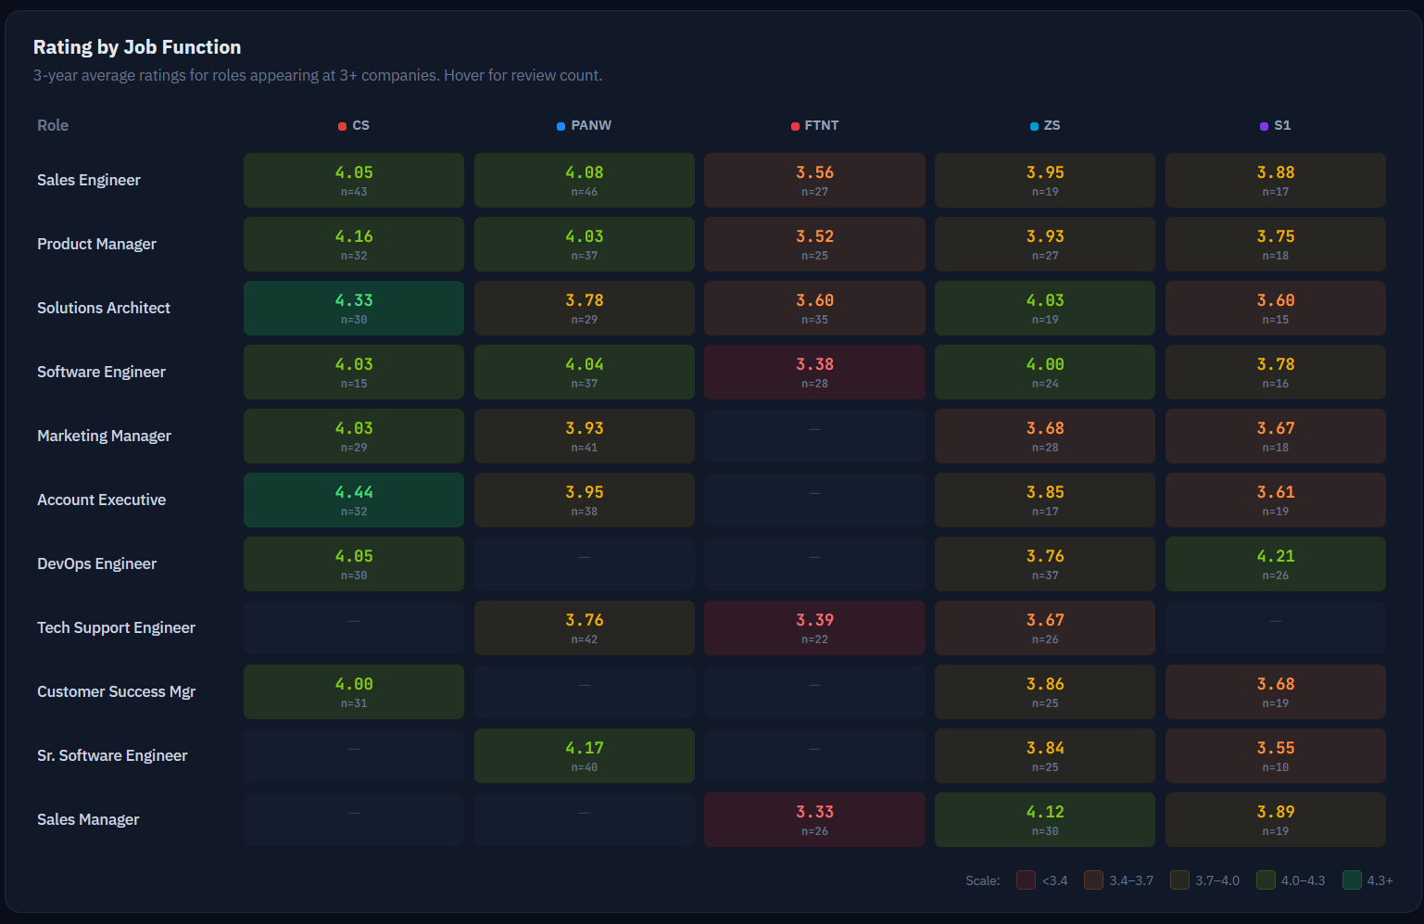The height and width of the screenshot is (924, 1424).
Task: Click the Sr. Software Engineer row label
Action: 112,755
